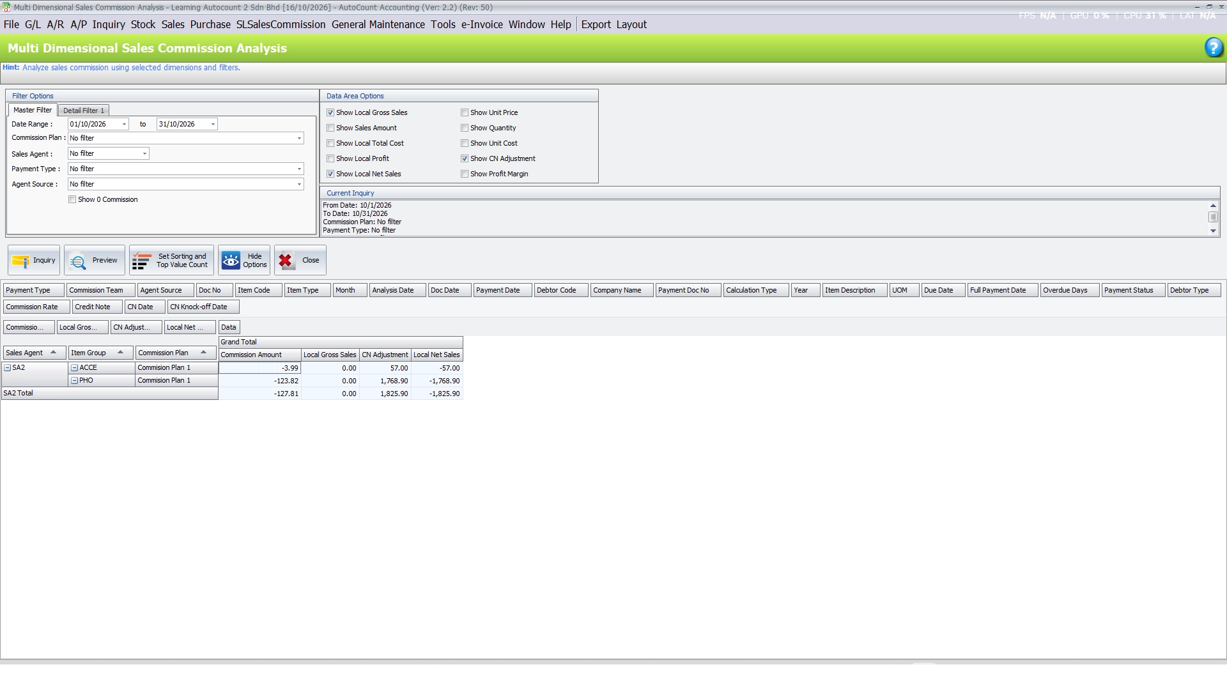Check Show 0 Commission option
The height and width of the screenshot is (690, 1227).
click(72, 199)
